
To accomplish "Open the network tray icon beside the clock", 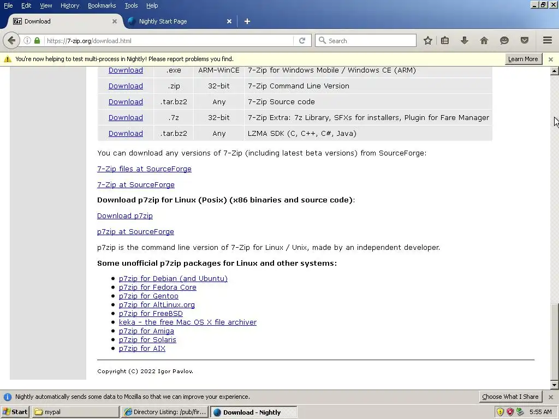I will (x=520, y=412).
